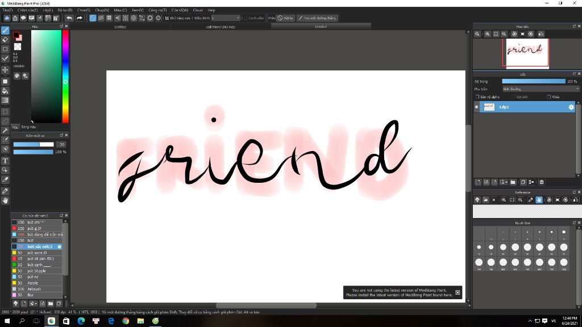Turn off snap with the Tắt la button
The image size is (582, 327).
tap(285, 18)
